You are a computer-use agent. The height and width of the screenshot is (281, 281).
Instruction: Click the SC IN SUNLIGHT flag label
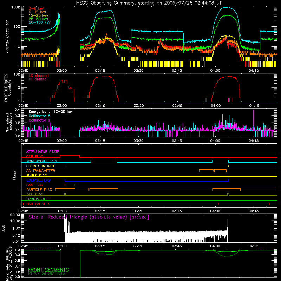tap(40, 166)
